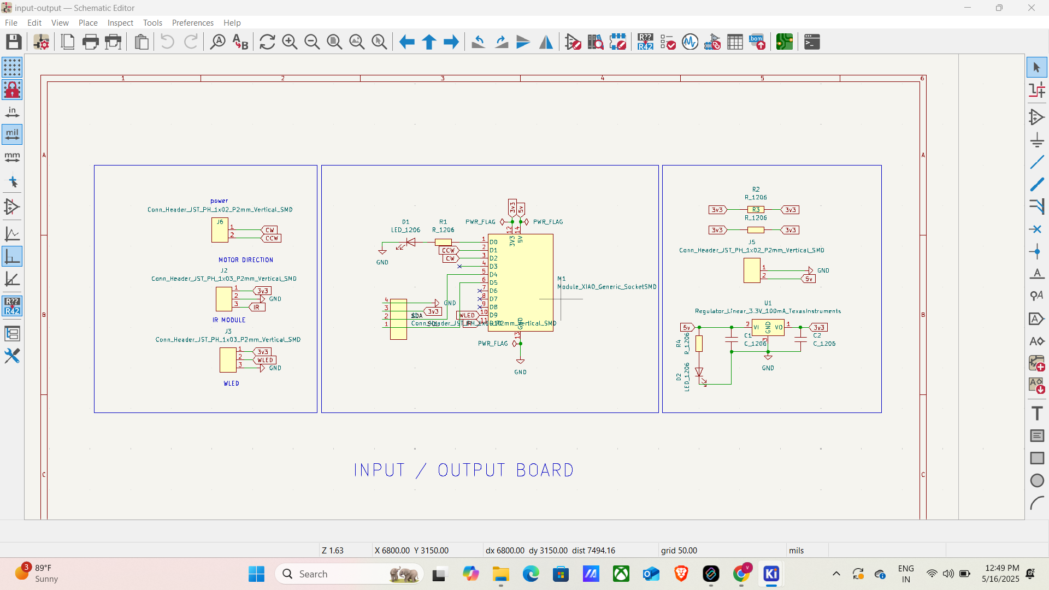1049x590 pixels.
Task: Open the Tools menu
Action: [x=152, y=23]
